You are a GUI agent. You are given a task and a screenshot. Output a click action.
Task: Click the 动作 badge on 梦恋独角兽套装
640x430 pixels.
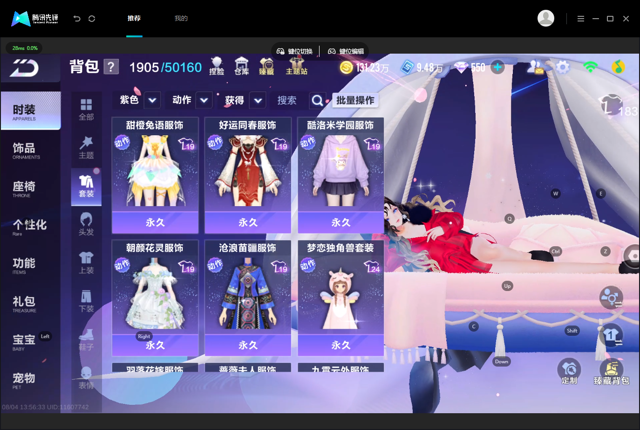point(308,265)
